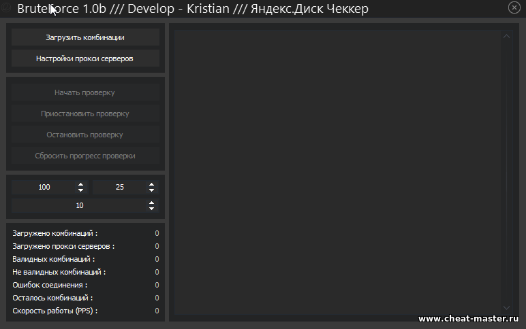Image resolution: width=526 pixels, height=329 pixels.
Task: Decrease the value 10 spinner
Action: coord(152,209)
